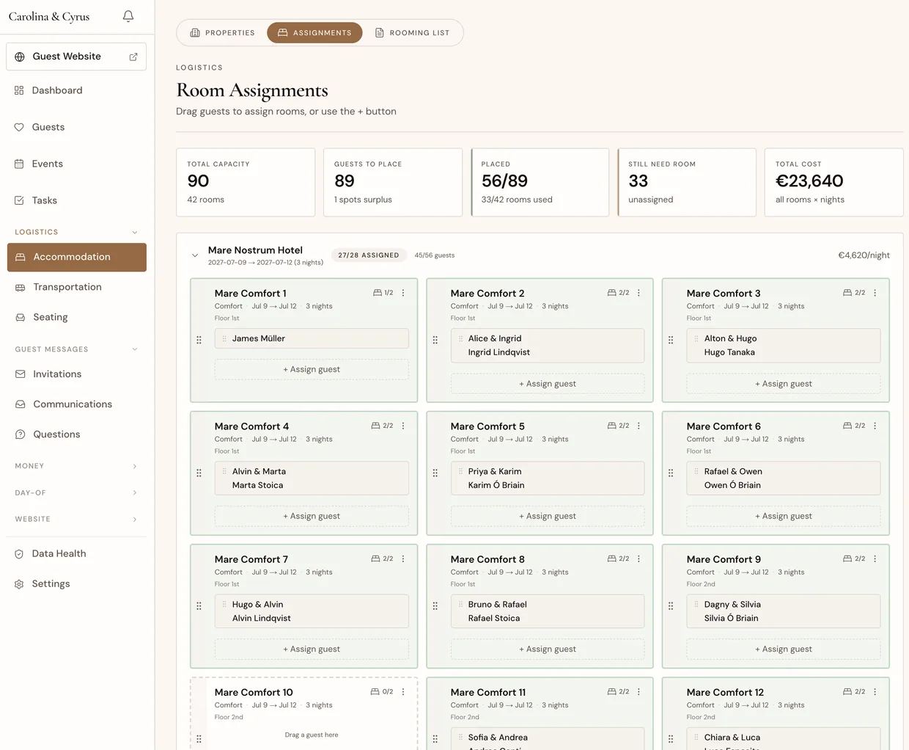This screenshot has height=750, width=909.
Task: Open the Rooming List tab
Action: coord(412,33)
